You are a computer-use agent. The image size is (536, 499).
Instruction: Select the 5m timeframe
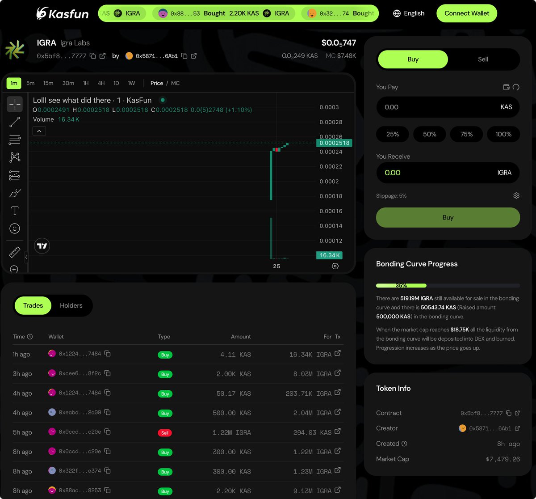pos(30,83)
